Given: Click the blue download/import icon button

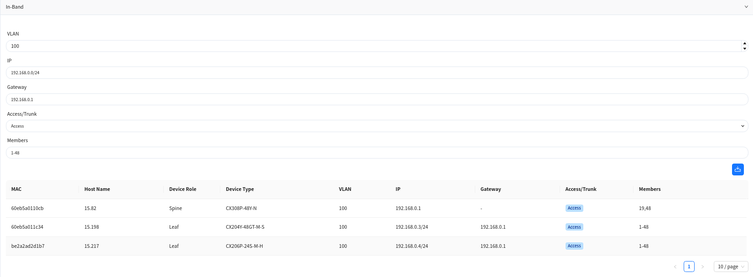Looking at the screenshot, I should pyautogui.click(x=737, y=169).
